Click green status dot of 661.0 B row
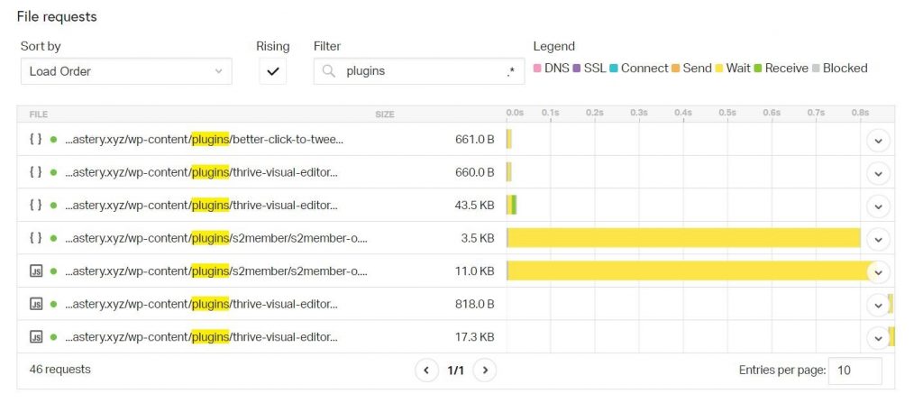Viewport: 923px width, 403px height. pos(53,140)
